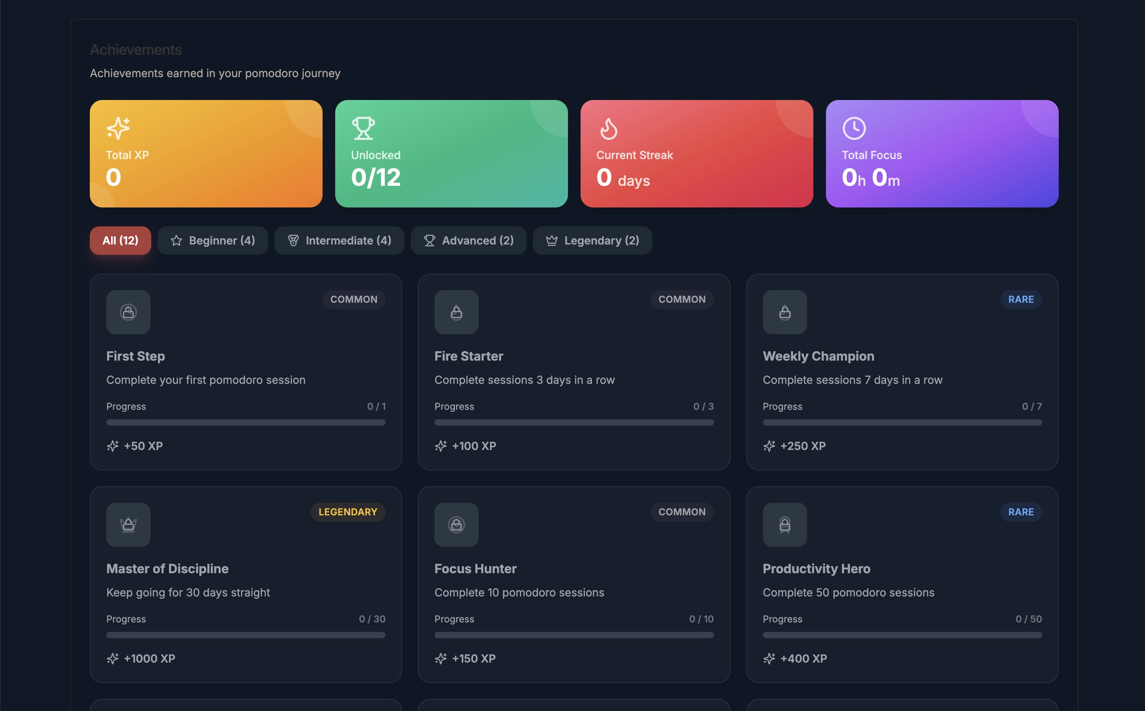Open the First Step achievement card
This screenshot has height=711, width=1145.
click(x=245, y=372)
